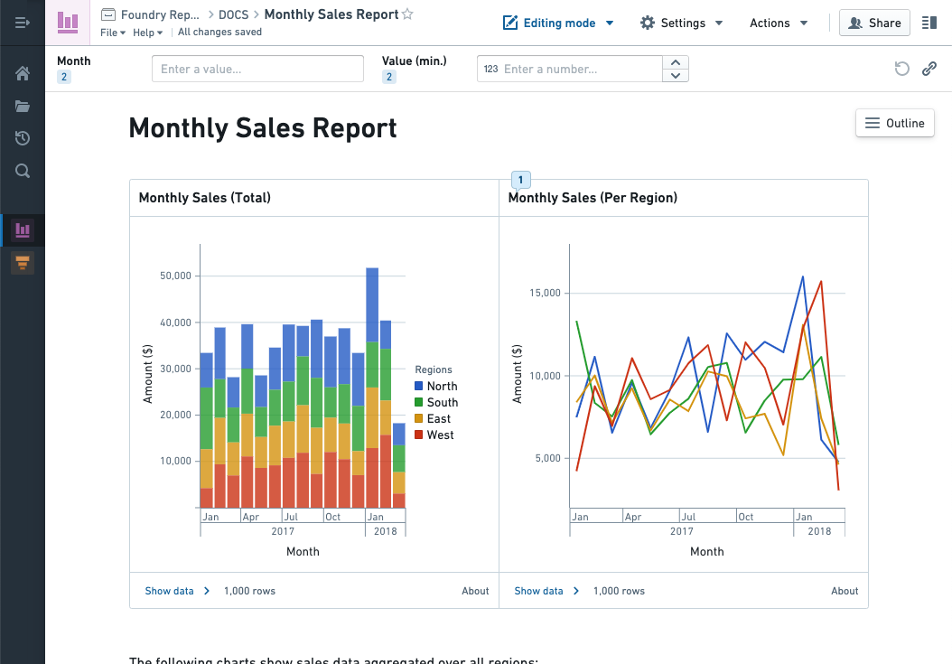Star the Monthly Sales Report as favorite
The image size is (952, 664).
407,14
